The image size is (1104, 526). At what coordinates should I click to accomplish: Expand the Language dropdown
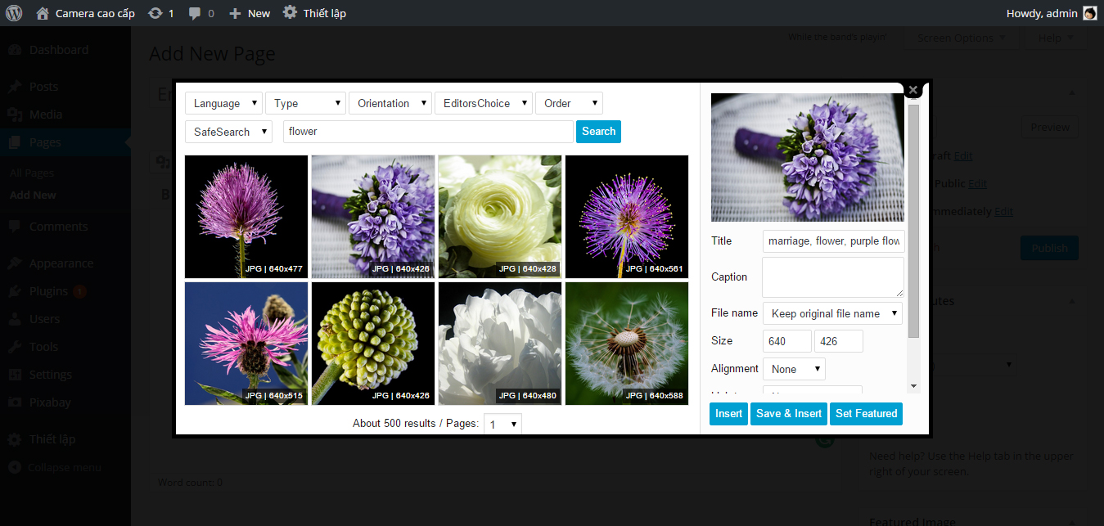[223, 103]
